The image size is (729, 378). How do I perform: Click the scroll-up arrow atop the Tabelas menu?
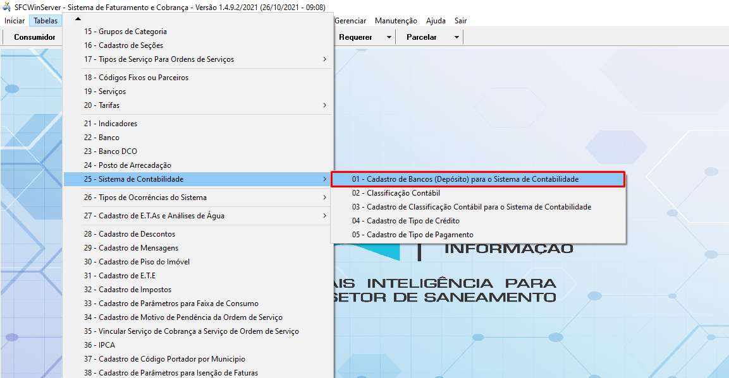[78, 19]
